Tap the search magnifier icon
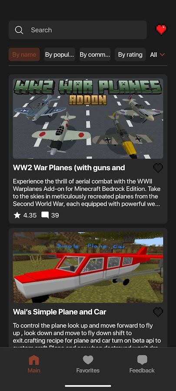This screenshot has width=176, height=391. coord(19,30)
